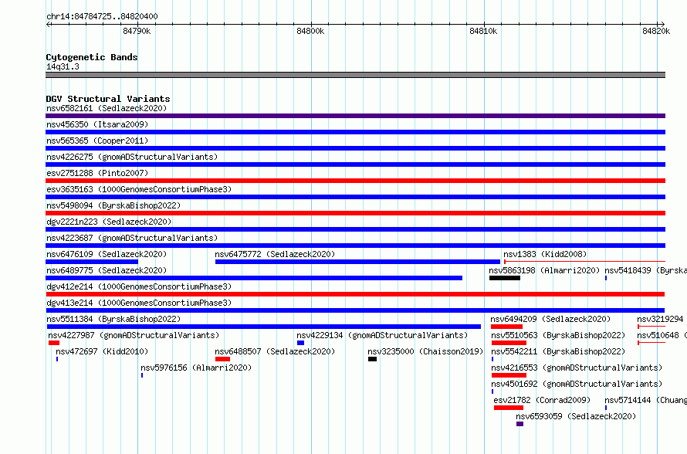Open nsv3235000 (Chaisson2019) label
687x454 pixels.
[x=425, y=351]
